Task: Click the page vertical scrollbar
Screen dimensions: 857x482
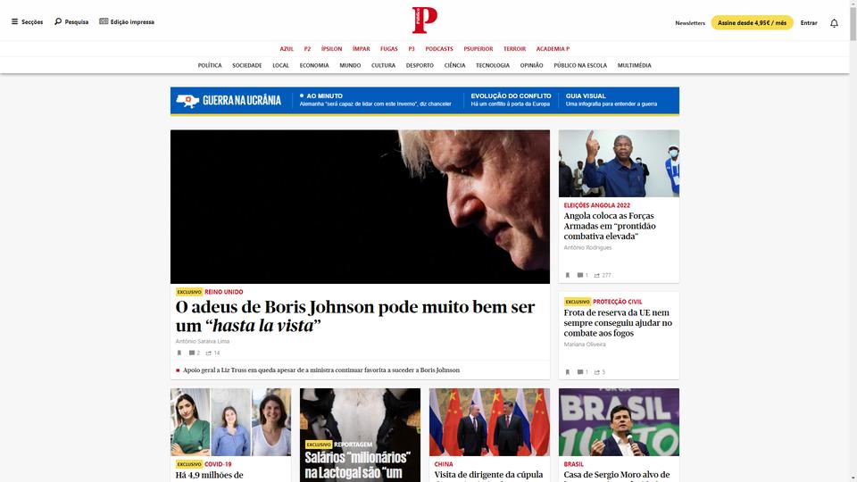Action: 853,241
